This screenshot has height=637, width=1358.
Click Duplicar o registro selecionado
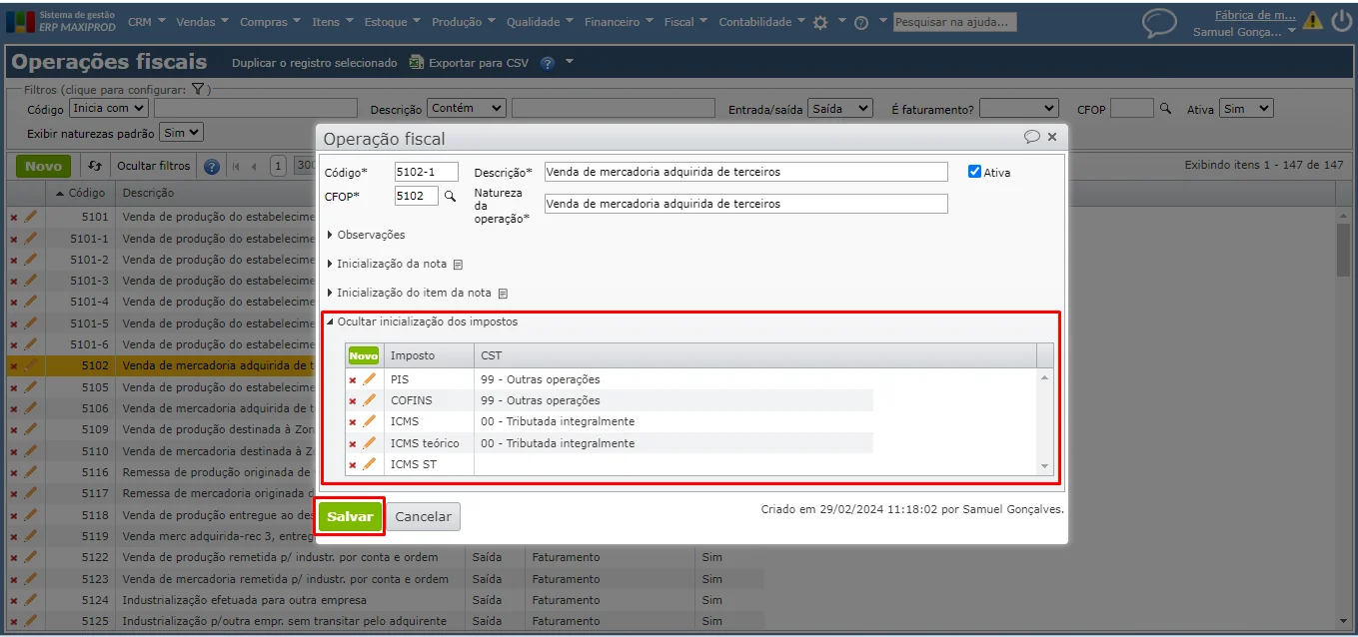click(314, 63)
